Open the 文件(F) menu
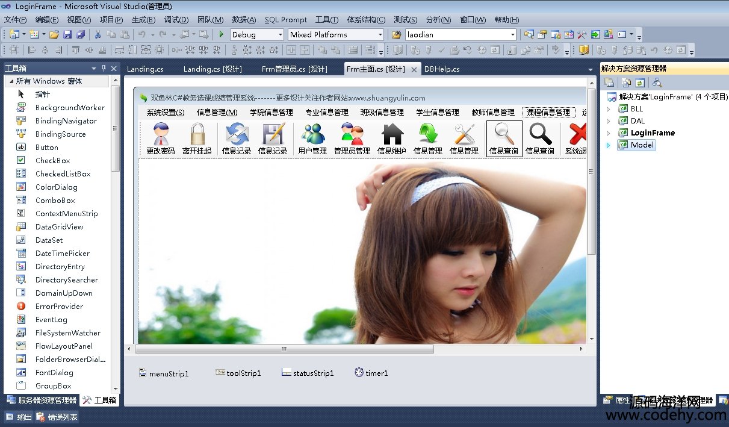Image resolution: width=729 pixels, height=427 pixels. click(x=15, y=20)
